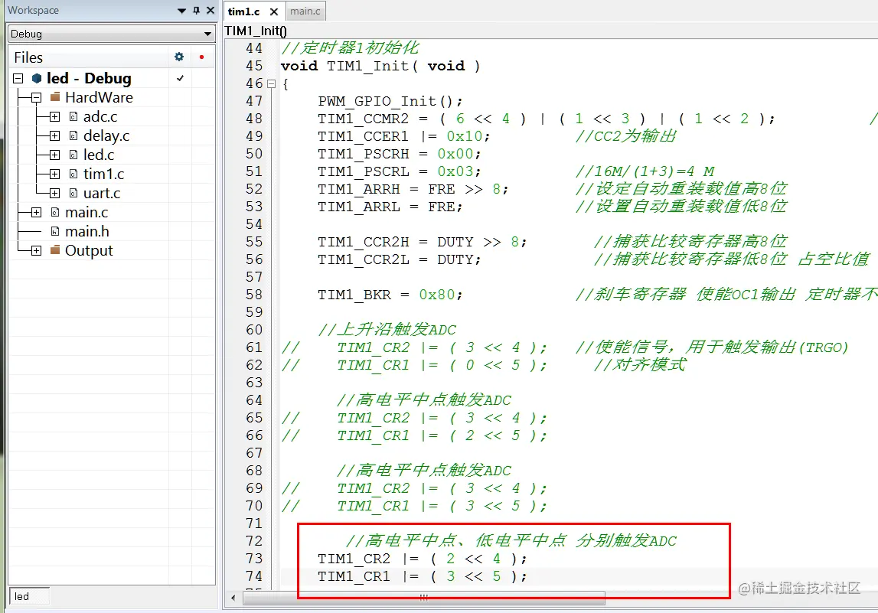This screenshot has height=613, width=878.
Task: Collapse the HardWare folder
Action: [x=37, y=97]
